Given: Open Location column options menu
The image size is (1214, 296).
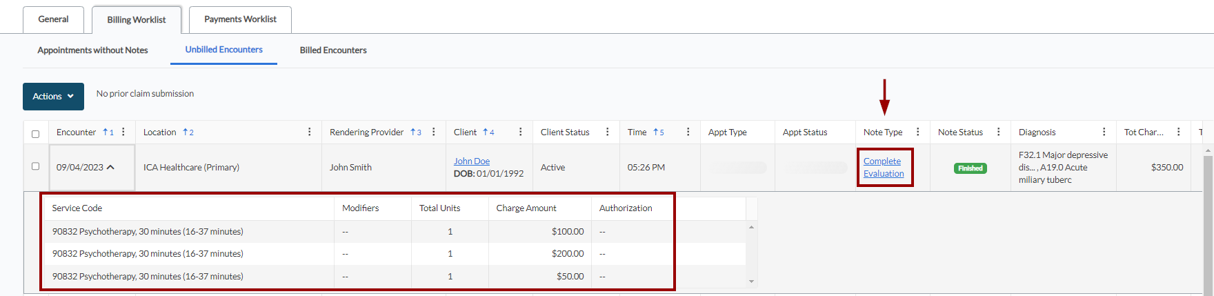Looking at the screenshot, I should pyautogui.click(x=310, y=132).
